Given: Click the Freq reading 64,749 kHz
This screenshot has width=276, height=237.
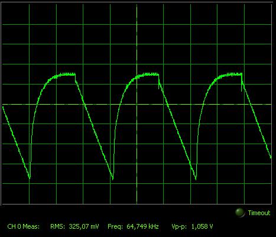Looking at the screenshot, I should click(142, 226).
